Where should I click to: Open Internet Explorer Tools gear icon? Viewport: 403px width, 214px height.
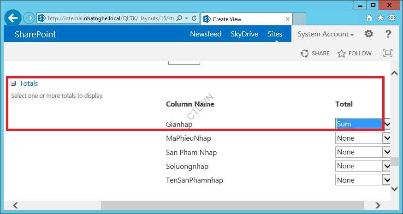391,18
